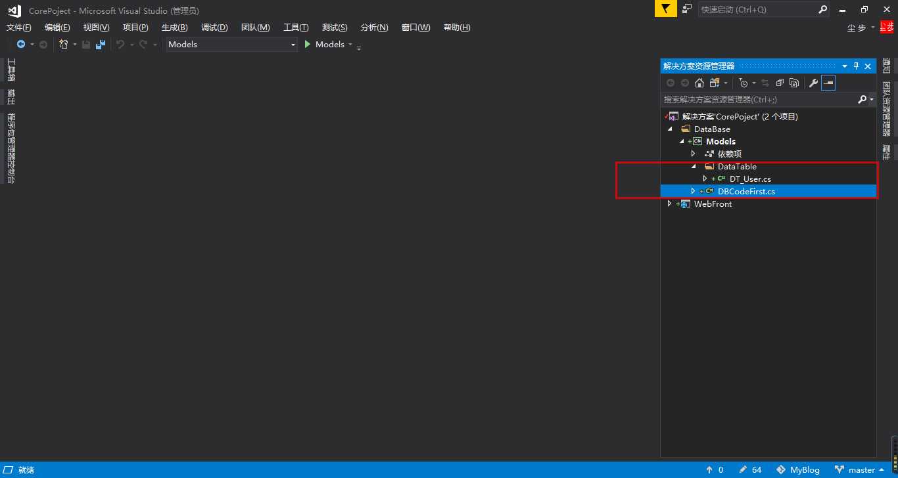The image size is (898, 478).
Task: Open Redo history dropdown arrow
Action: coord(155,45)
